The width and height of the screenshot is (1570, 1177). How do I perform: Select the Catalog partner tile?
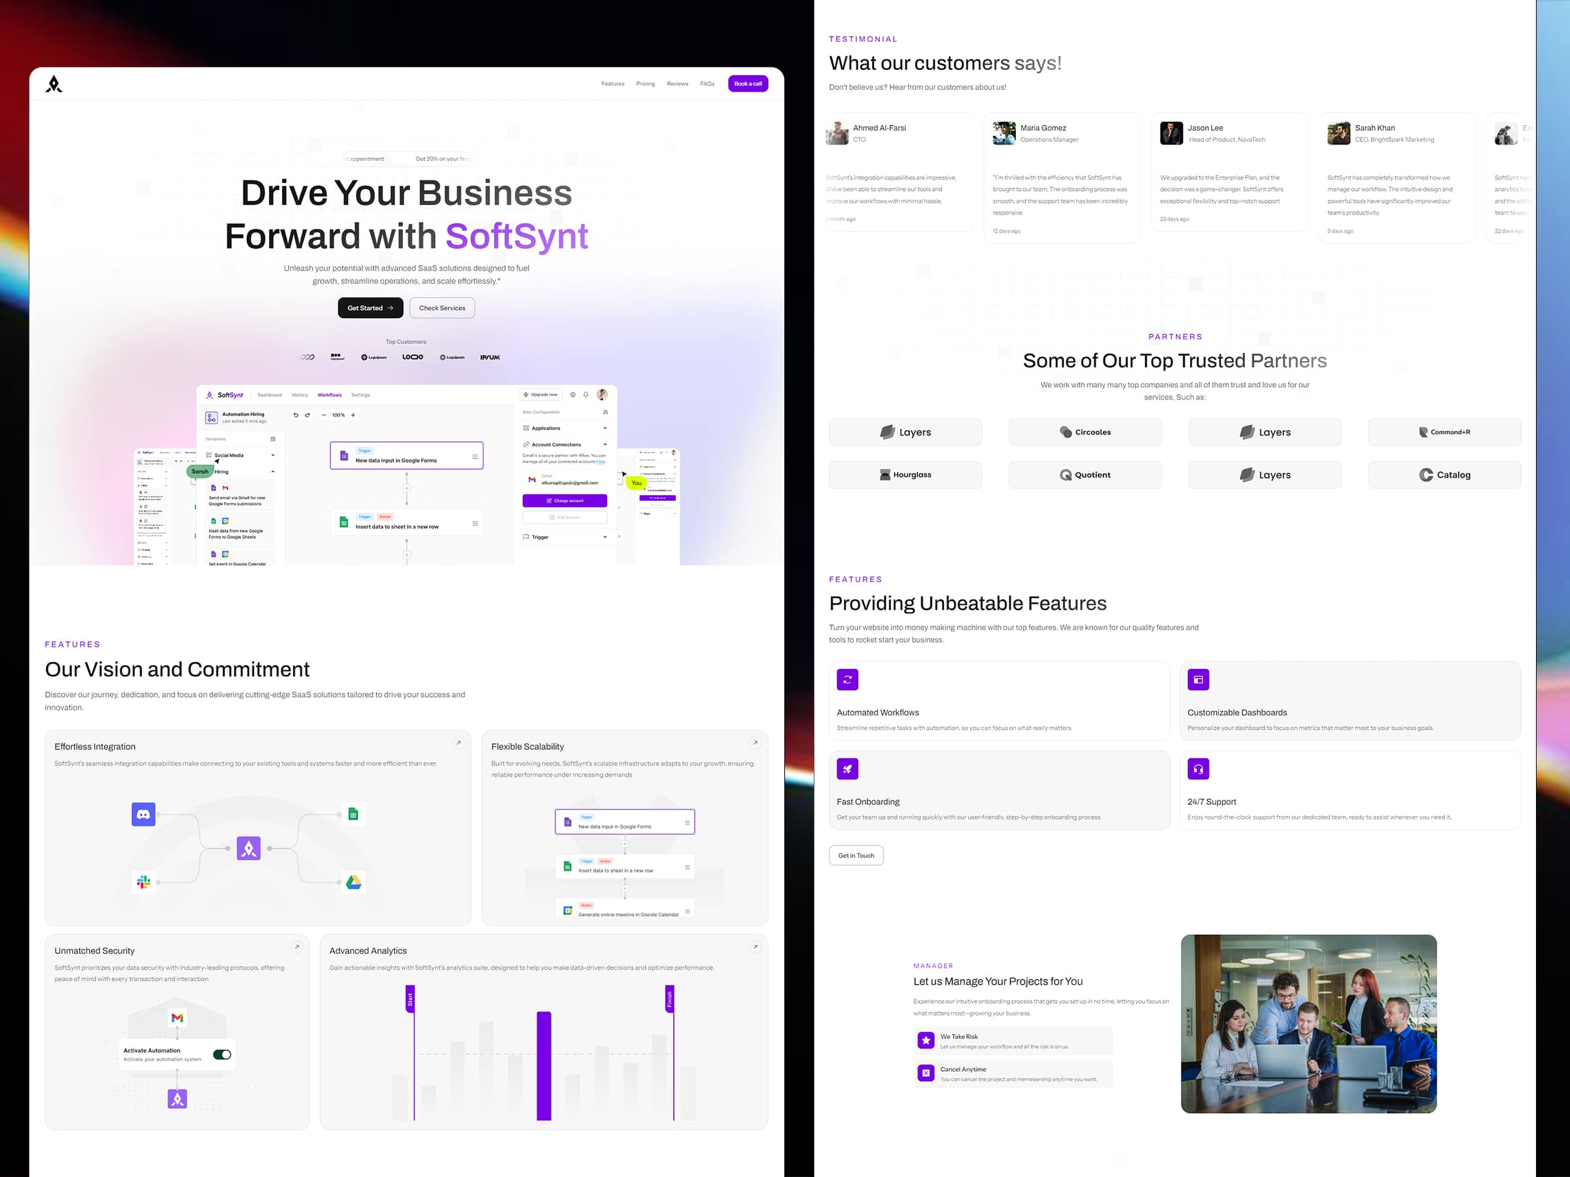click(x=1444, y=475)
